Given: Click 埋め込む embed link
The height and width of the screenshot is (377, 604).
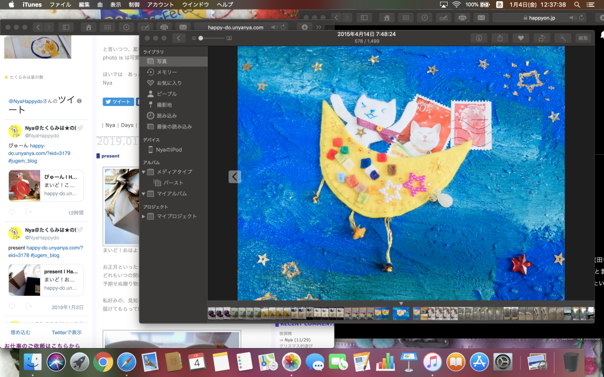Looking at the screenshot, I should [21, 332].
